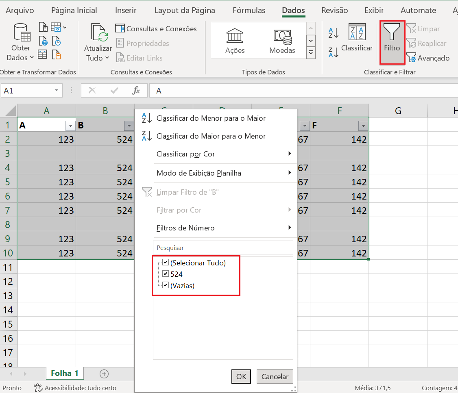
Task: Open the filter dropdown in column F header
Action: click(x=363, y=126)
